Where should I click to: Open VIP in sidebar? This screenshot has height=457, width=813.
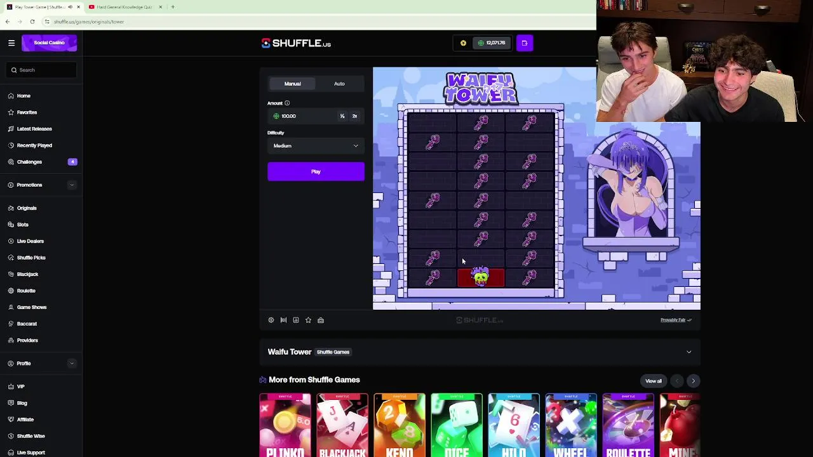[20, 387]
